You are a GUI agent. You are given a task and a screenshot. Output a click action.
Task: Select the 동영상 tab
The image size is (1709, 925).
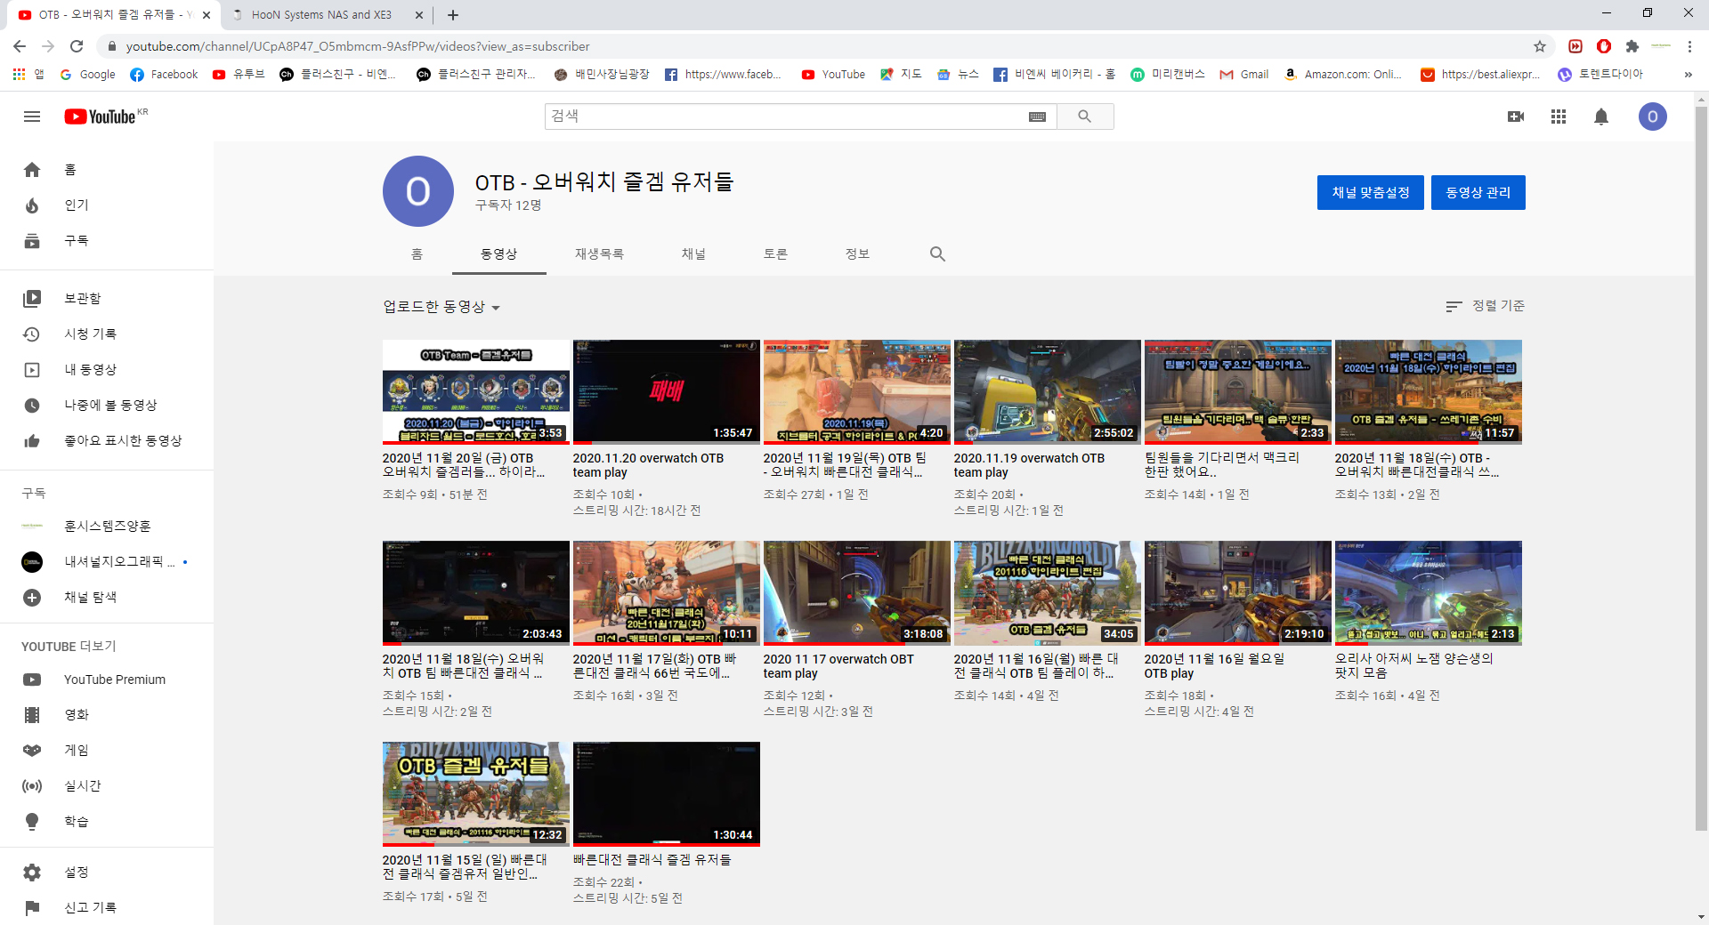[x=498, y=254]
